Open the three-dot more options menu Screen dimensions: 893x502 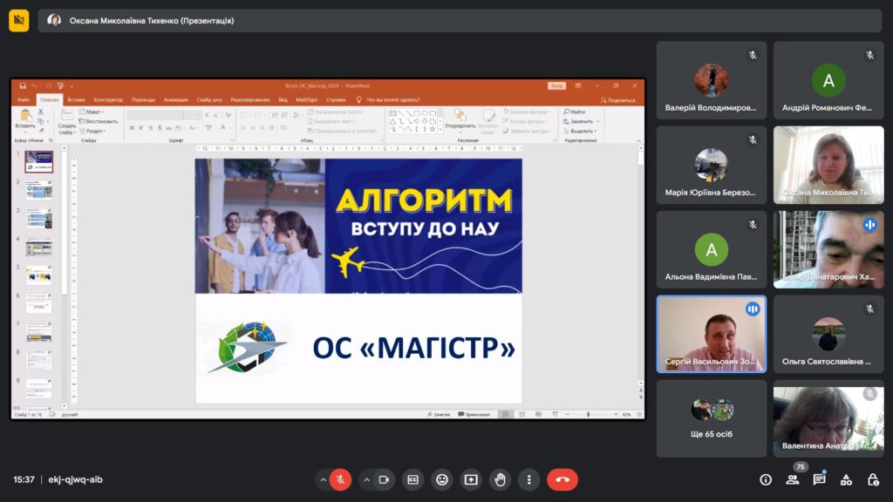pos(528,479)
